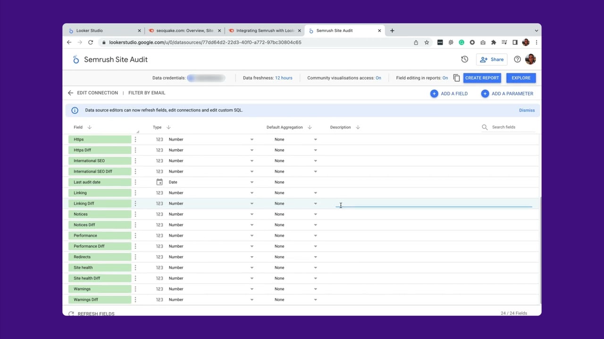Viewport: 604px width, 339px height.
Task: Click the copy data source icon
Action: coord(456,78)
